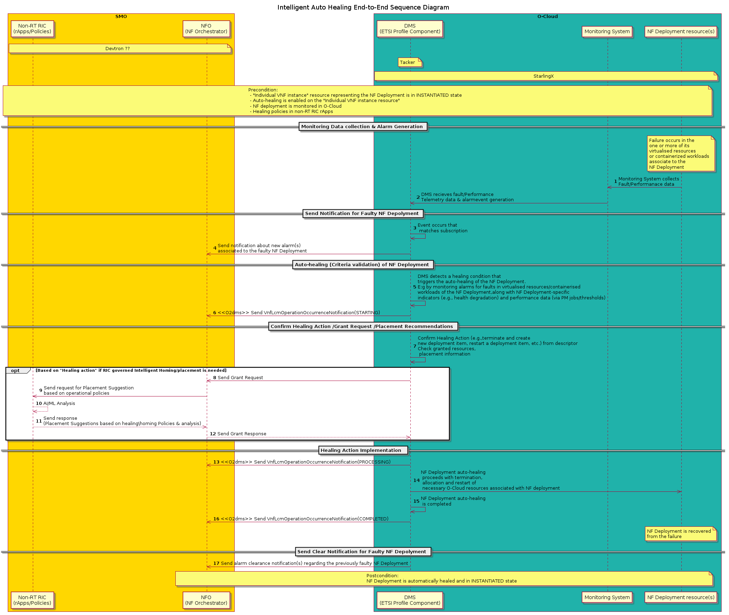Image resolution: width=729 pixels, height=615 pixels.
Task: Click the AI/ML Analysis self-message
Action: 59,404
